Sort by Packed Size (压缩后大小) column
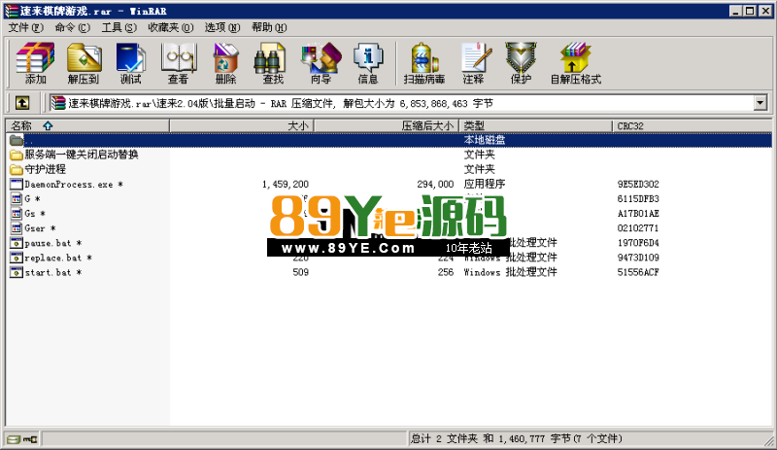Image resolution: width=777 pixels, height=450 pixels. pyautogui.click(x=387, y=126)
